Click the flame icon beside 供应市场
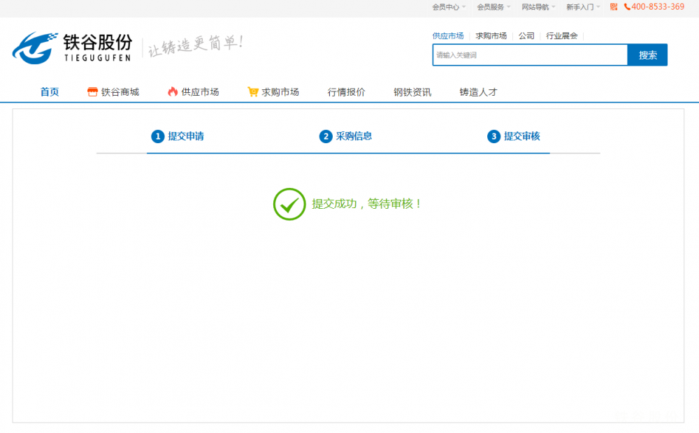 tap(173, 91)
